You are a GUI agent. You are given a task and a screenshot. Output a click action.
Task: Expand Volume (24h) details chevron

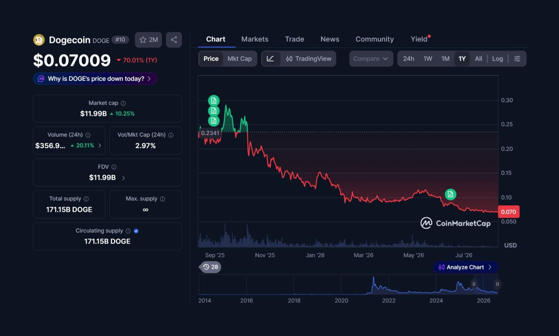pyautogui.click(x=100, y=146)
